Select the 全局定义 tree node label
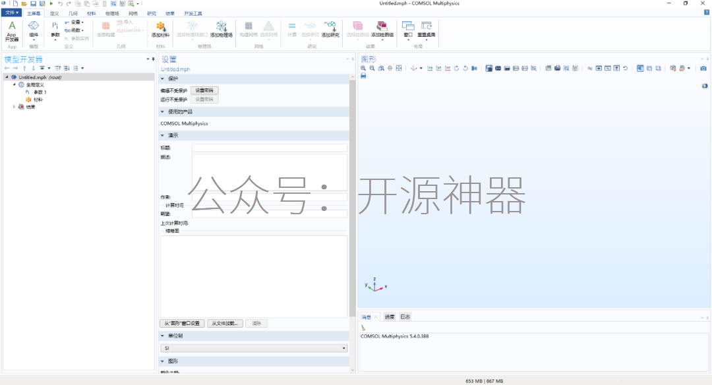The height and width of the screenshot is (385, 712). pos(35,85)
